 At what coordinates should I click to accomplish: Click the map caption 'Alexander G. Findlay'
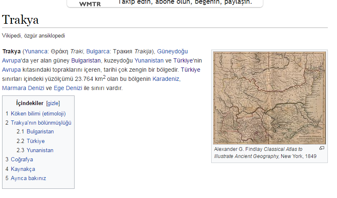tap(238, 149)
